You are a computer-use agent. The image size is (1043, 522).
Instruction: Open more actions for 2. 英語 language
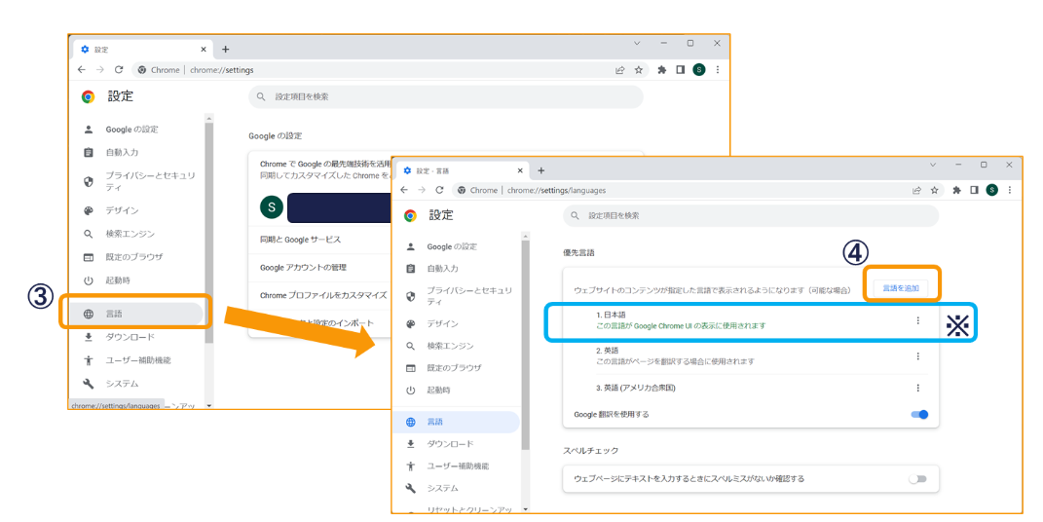[x=918, y=356]
